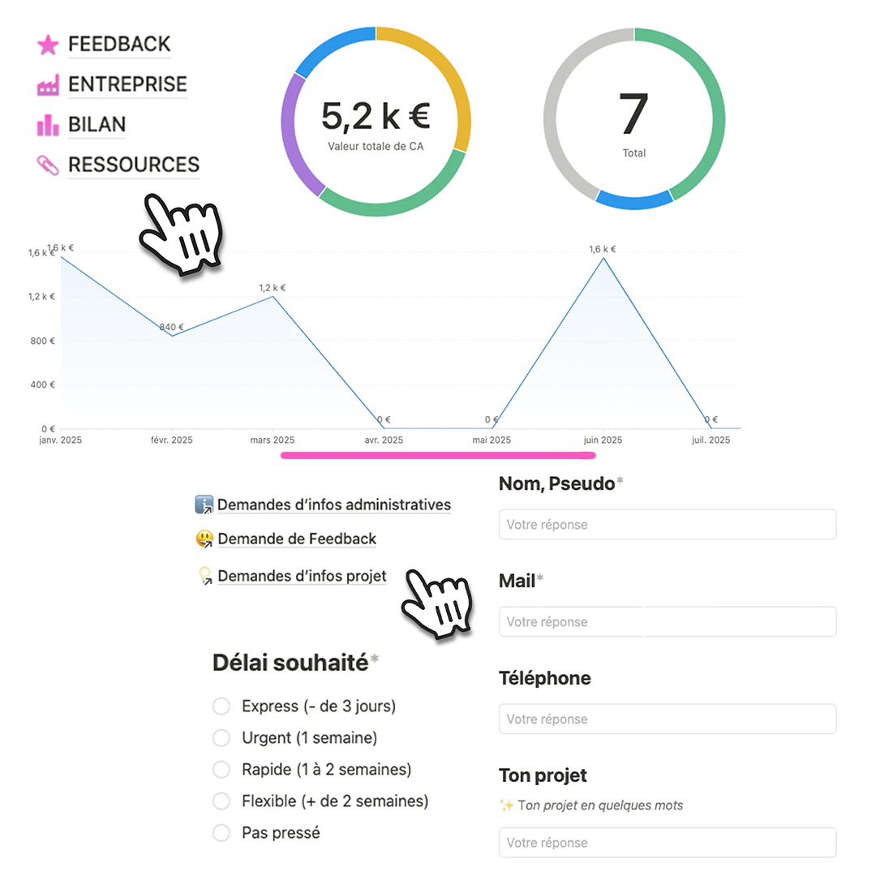
Task: Choose the Flexible (+ de 2 semaines) option
Action: 221,801
